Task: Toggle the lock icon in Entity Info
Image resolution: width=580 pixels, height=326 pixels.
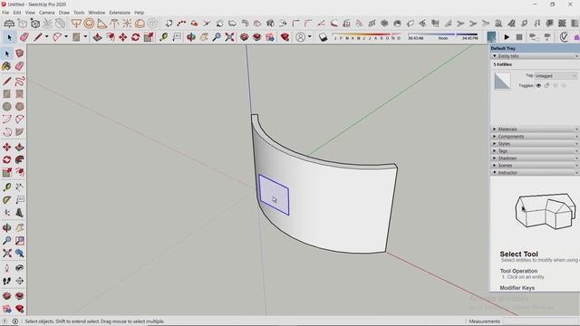Action: click(x=547, y=85)
